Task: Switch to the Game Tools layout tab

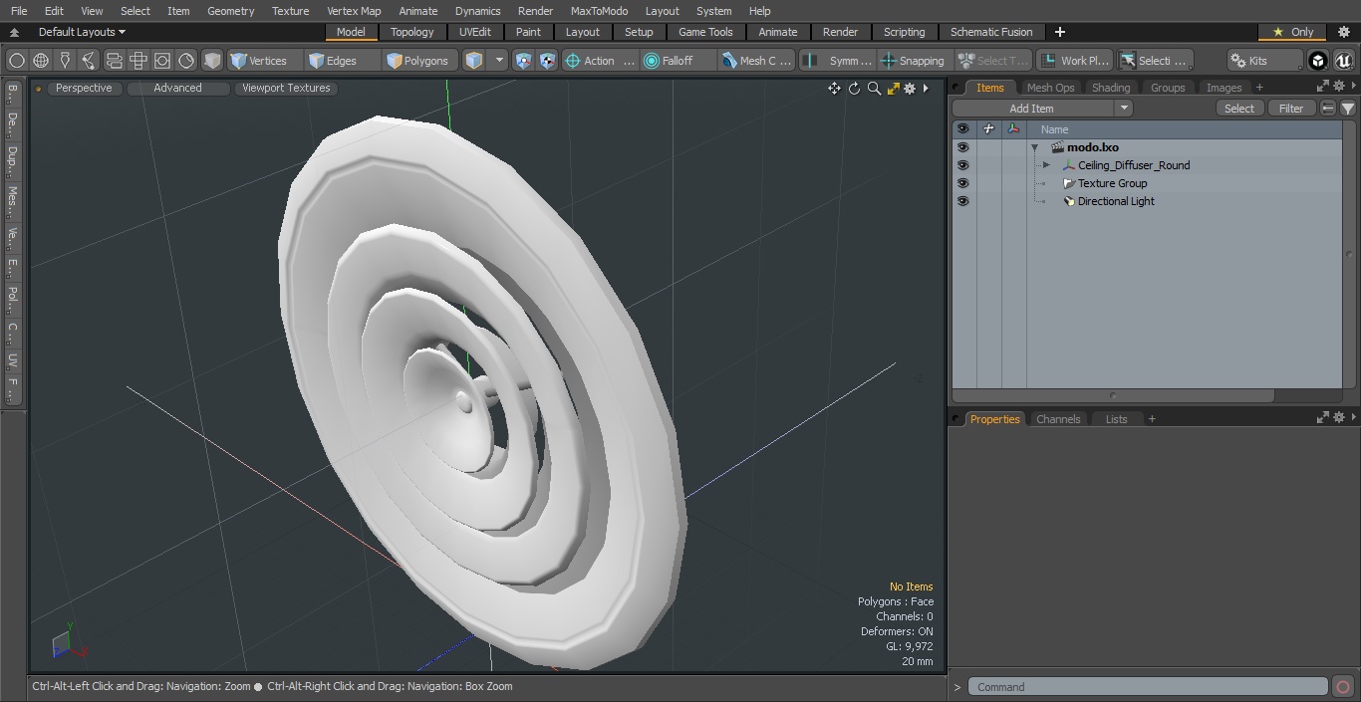Action: pyautogui.click(x=705, y=32)
